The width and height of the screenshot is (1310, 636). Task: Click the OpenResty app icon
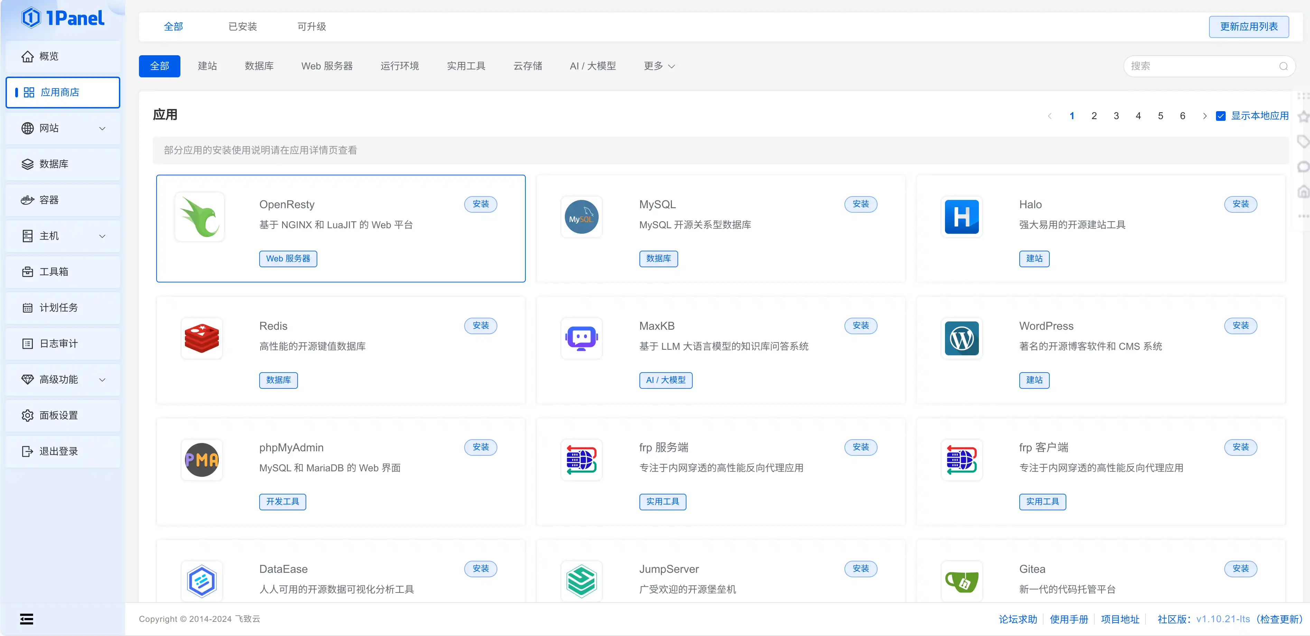tap(200, 217)
